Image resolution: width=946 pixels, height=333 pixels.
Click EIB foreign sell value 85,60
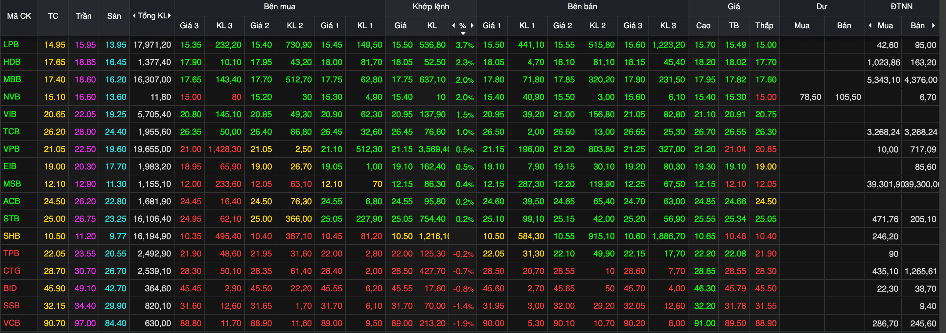[x=925, y=167]
